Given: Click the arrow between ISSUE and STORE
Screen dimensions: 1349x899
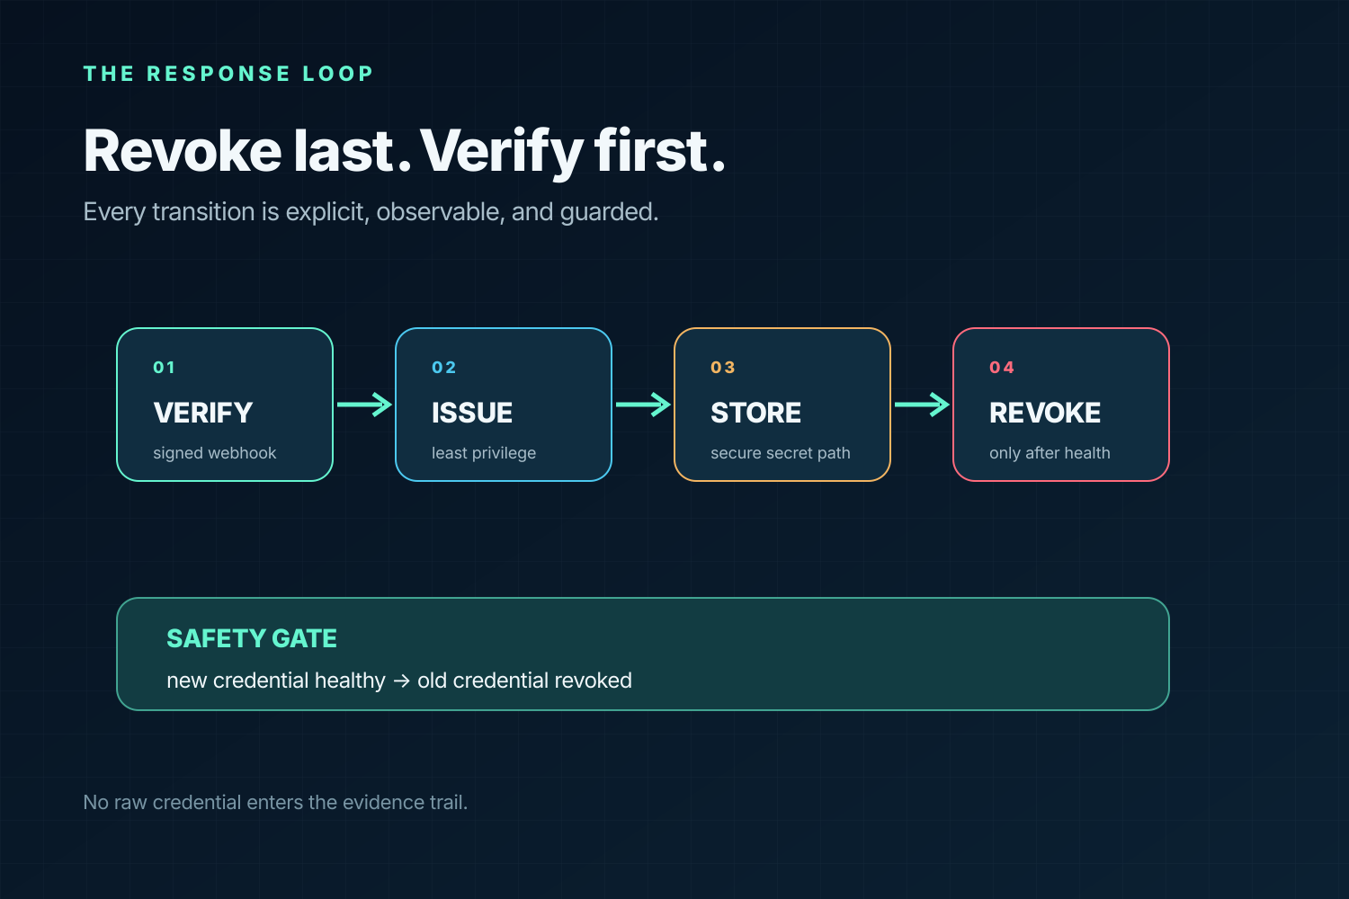Looking at the screenshot, I should click(643, 405).
